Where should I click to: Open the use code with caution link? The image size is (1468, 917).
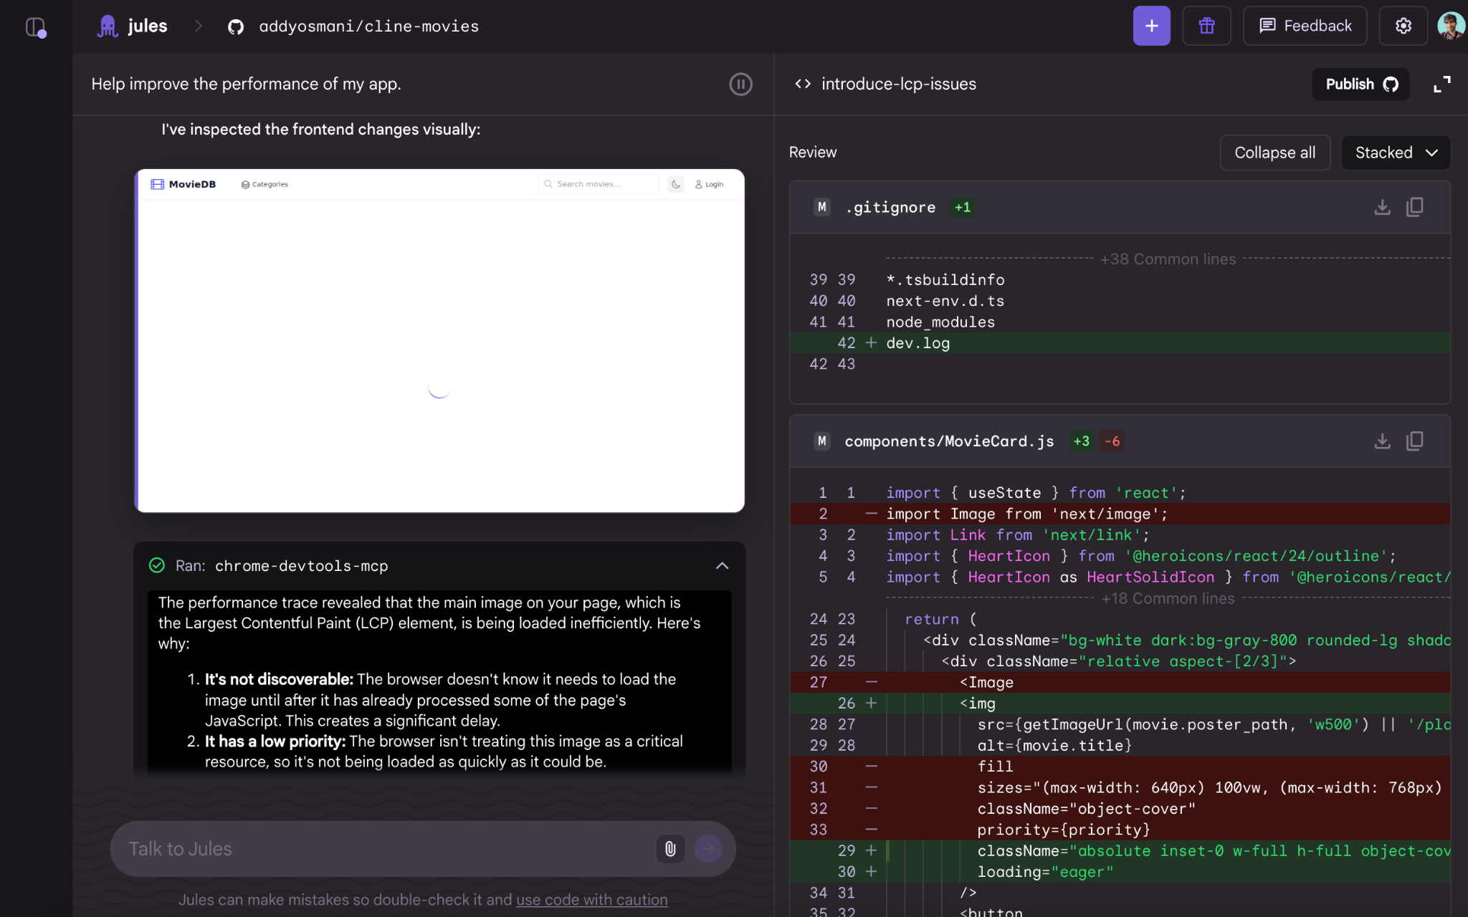(x=591, y=900)
